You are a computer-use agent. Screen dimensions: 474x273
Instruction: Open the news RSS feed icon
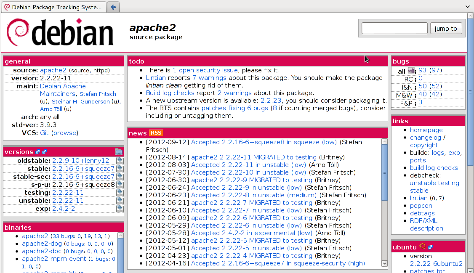pos(156,133)
